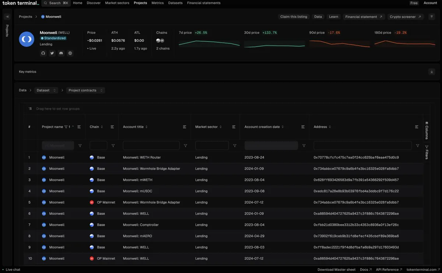Collapse the Projects sidebar toggle

point(7,17)
